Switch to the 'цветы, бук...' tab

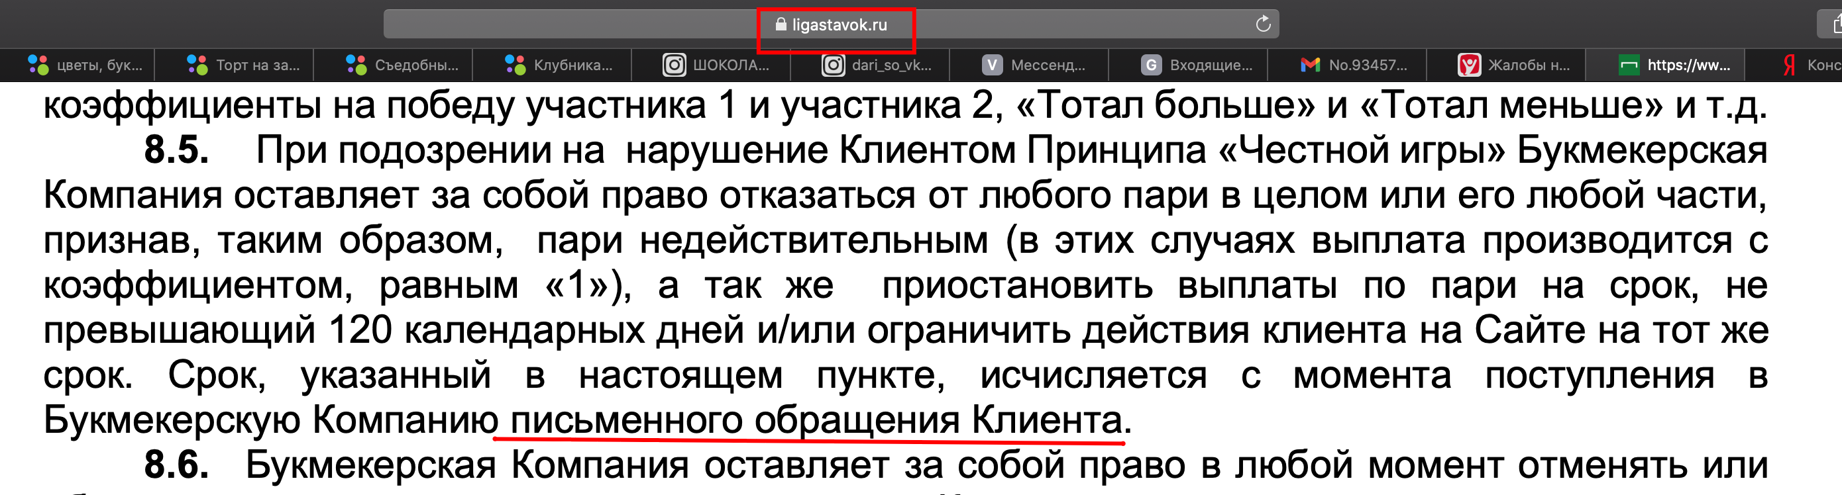(86, 65)
